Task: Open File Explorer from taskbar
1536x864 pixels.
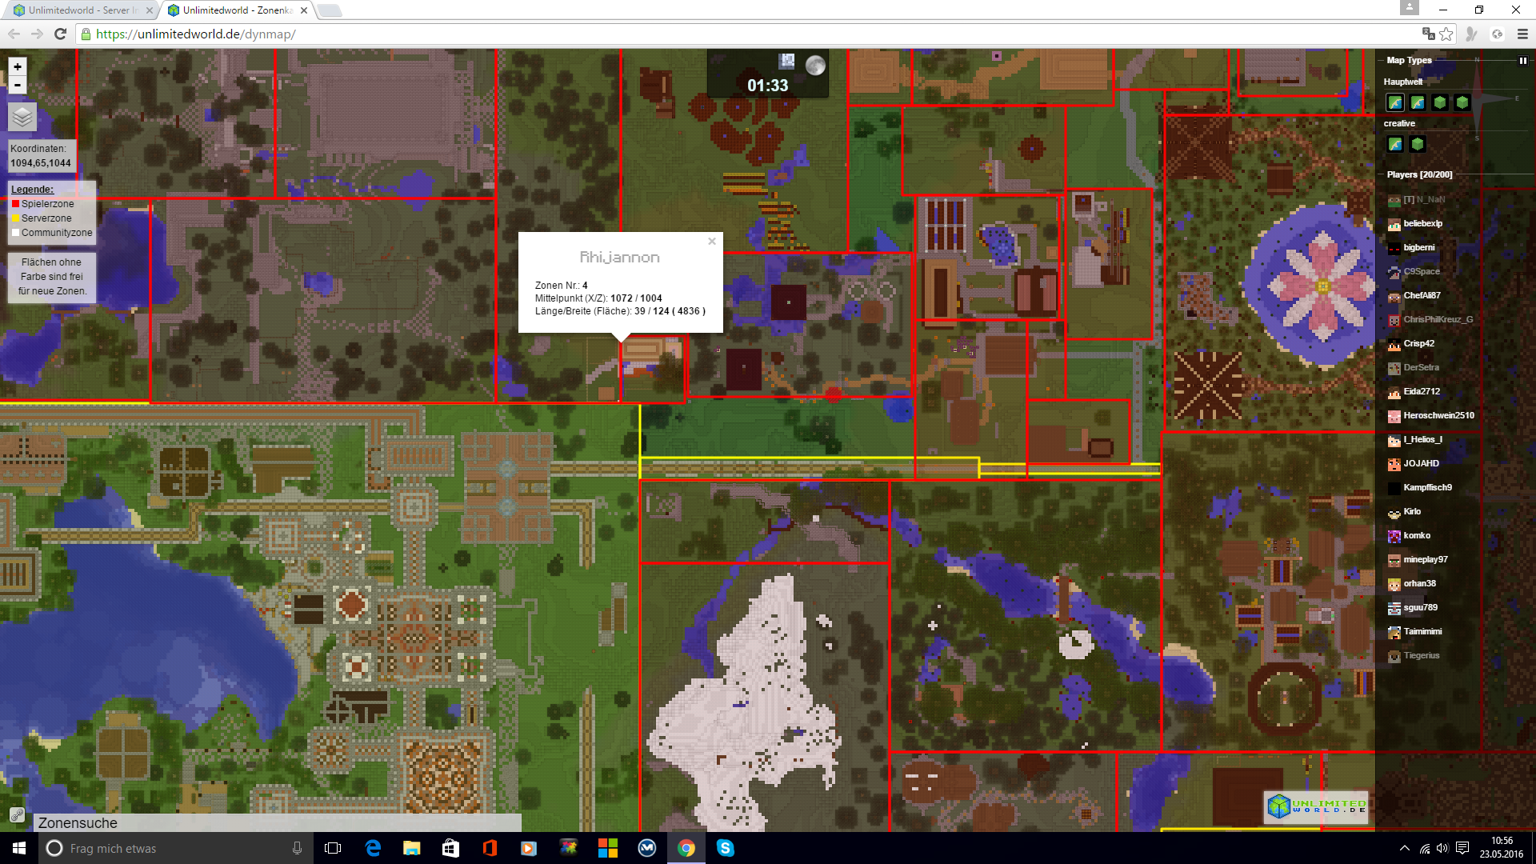Action: [411, 848]
